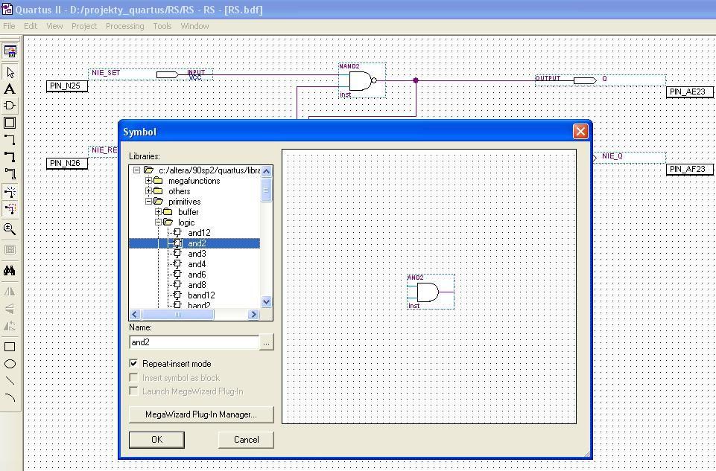Click the detach window icon

[x=10, y=51]
